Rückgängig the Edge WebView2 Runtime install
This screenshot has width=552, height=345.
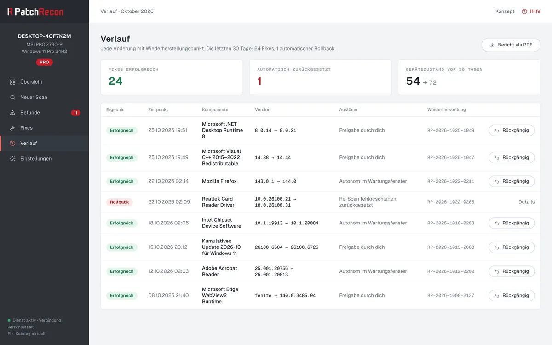512,296
